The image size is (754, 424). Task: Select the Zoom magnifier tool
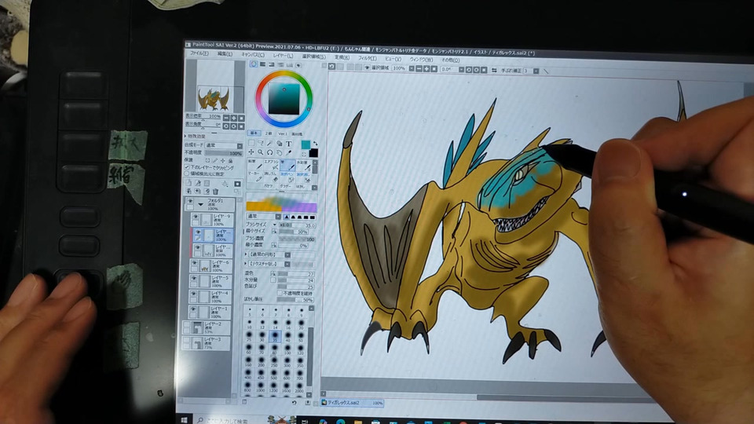(x=261, y=152)
